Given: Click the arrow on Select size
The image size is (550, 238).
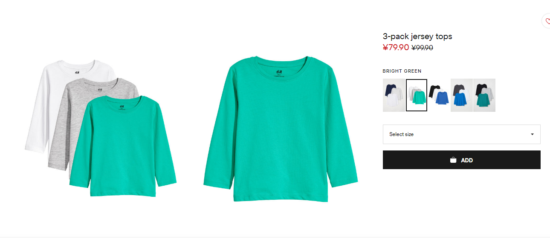Looking at the screenshot, I should click(532, 134).
